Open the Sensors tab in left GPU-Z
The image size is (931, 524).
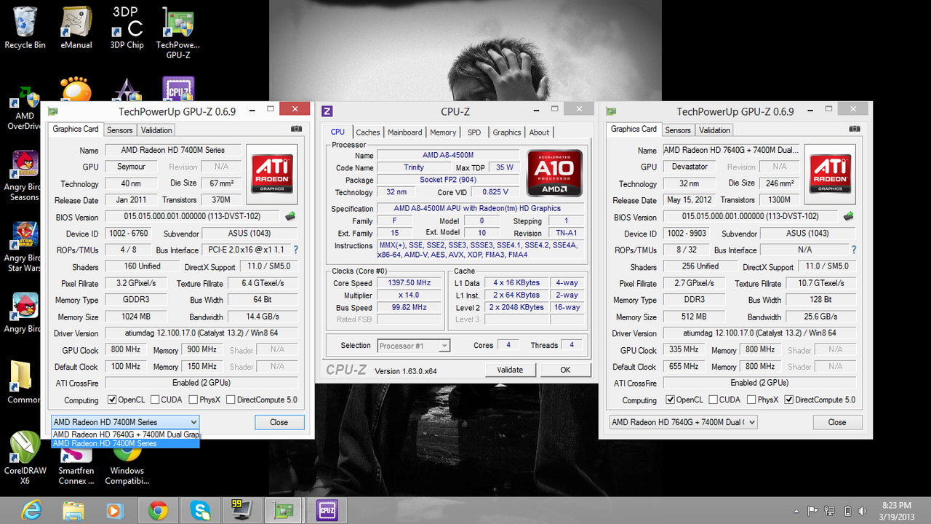[x=120, y=130]
